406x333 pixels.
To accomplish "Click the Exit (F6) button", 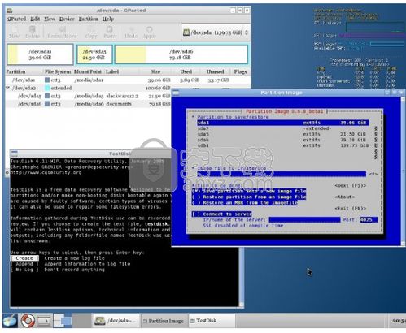I will pyautogui.click(x=351, y=208).
